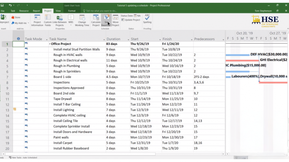This screenshot has width=289, height=162.
Task: Click the Tom Stephenson account name
Action: click(263, 11)
